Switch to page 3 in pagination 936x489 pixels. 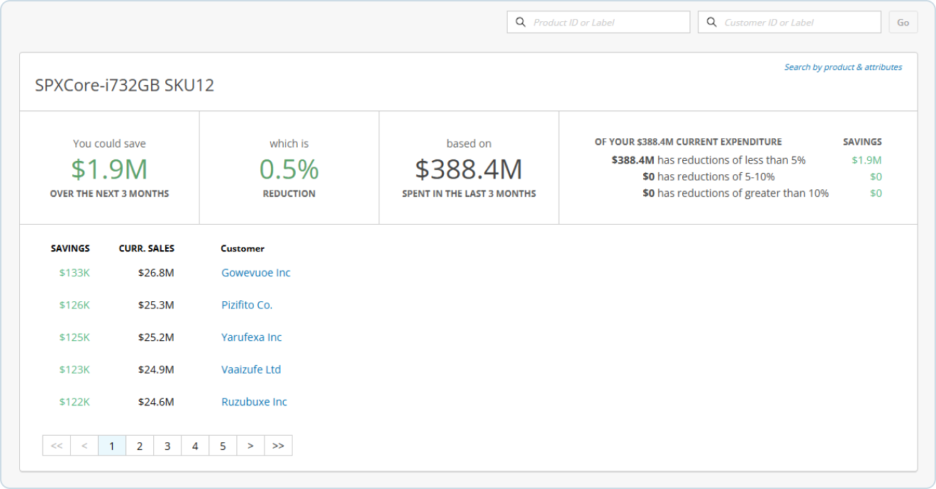[x=167, y=446]
